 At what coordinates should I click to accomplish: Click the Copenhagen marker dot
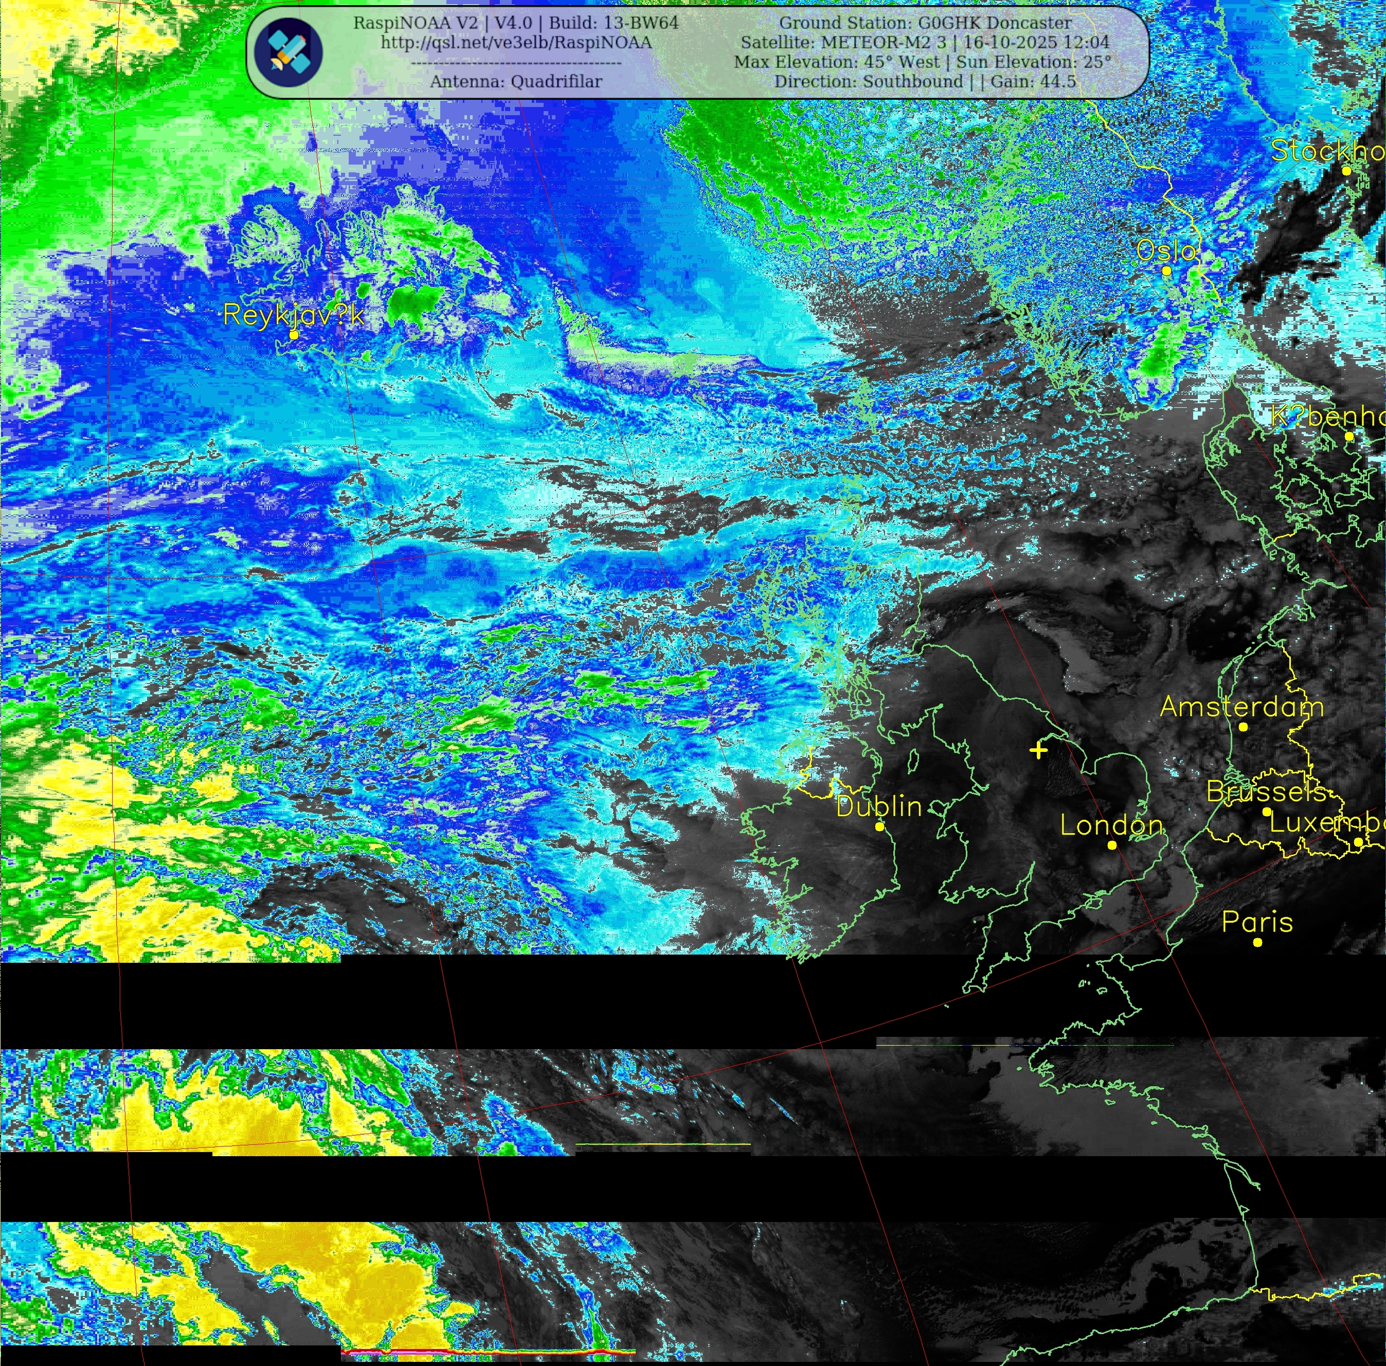coord(1348,436)
